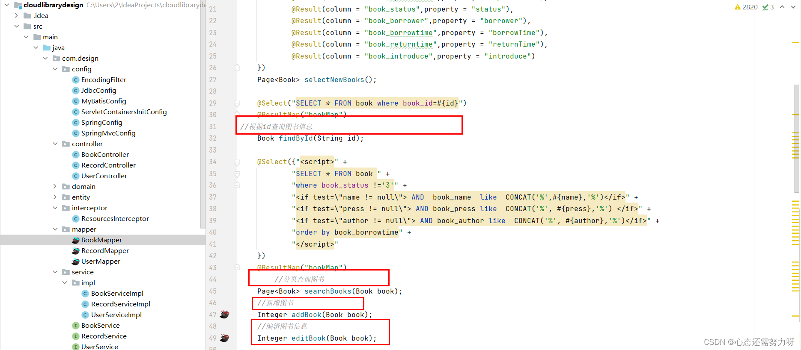Collapse the interceptor package
This screenshot has height=350, width=801.
[55, 208]
